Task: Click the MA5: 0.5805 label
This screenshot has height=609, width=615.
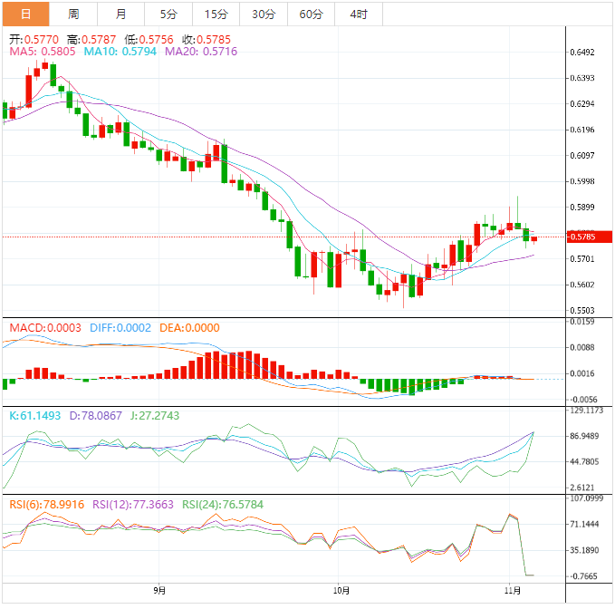Action: point(43,52)
